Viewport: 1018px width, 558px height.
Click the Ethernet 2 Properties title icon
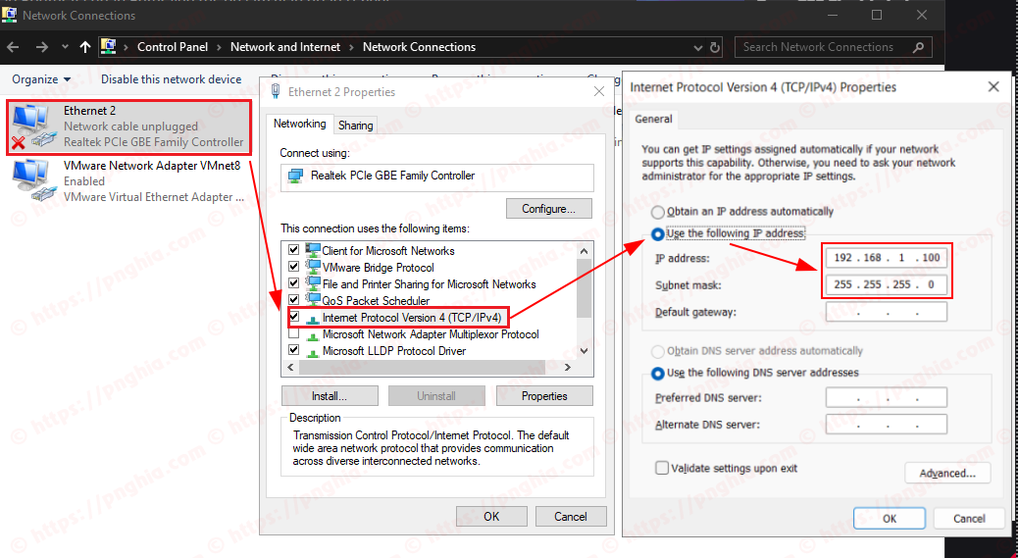click(x=276, y=91)
